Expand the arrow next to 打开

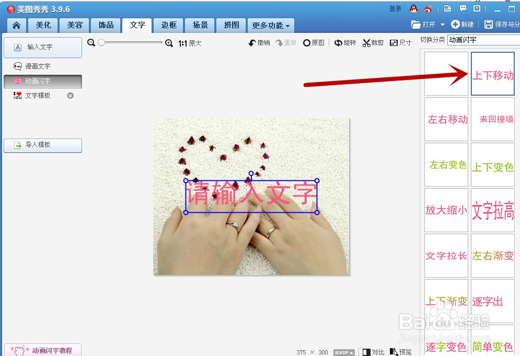pyautogui.click(x=443, y=25)
